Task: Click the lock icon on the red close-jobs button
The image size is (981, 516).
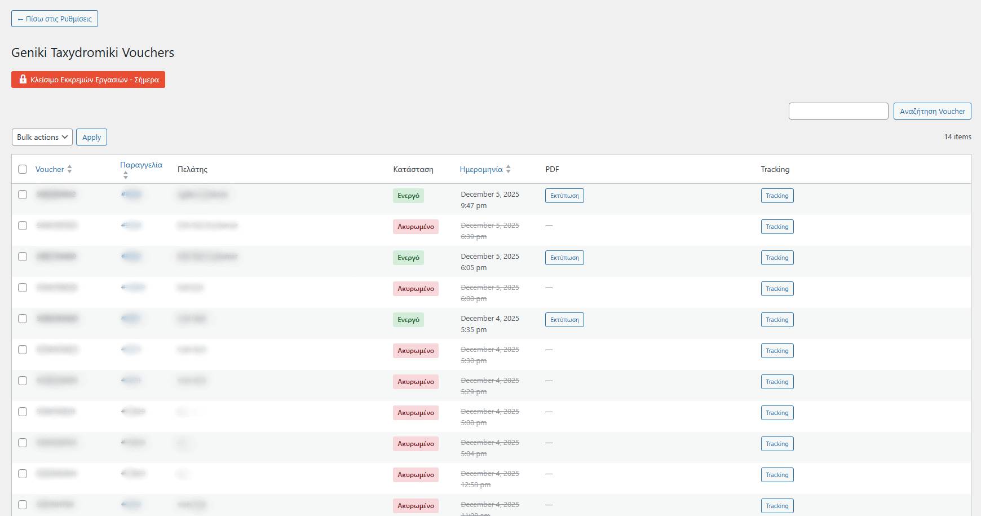Action: point(23,80)
